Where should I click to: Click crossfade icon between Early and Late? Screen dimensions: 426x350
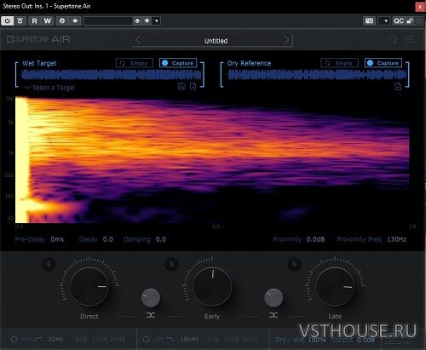pyautogui.click(x=273, y=315)
